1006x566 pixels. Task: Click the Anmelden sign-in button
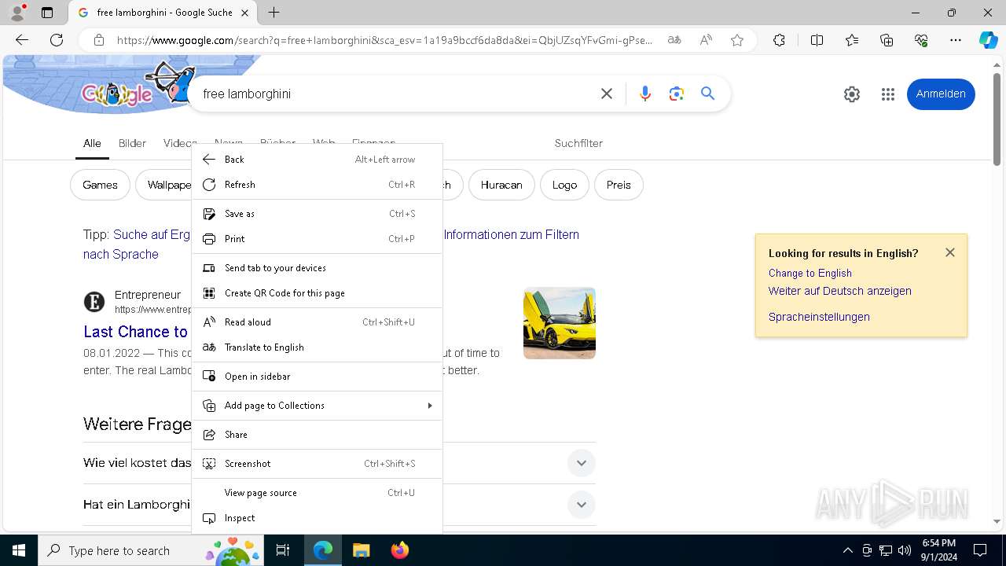[x=941, y=94]
